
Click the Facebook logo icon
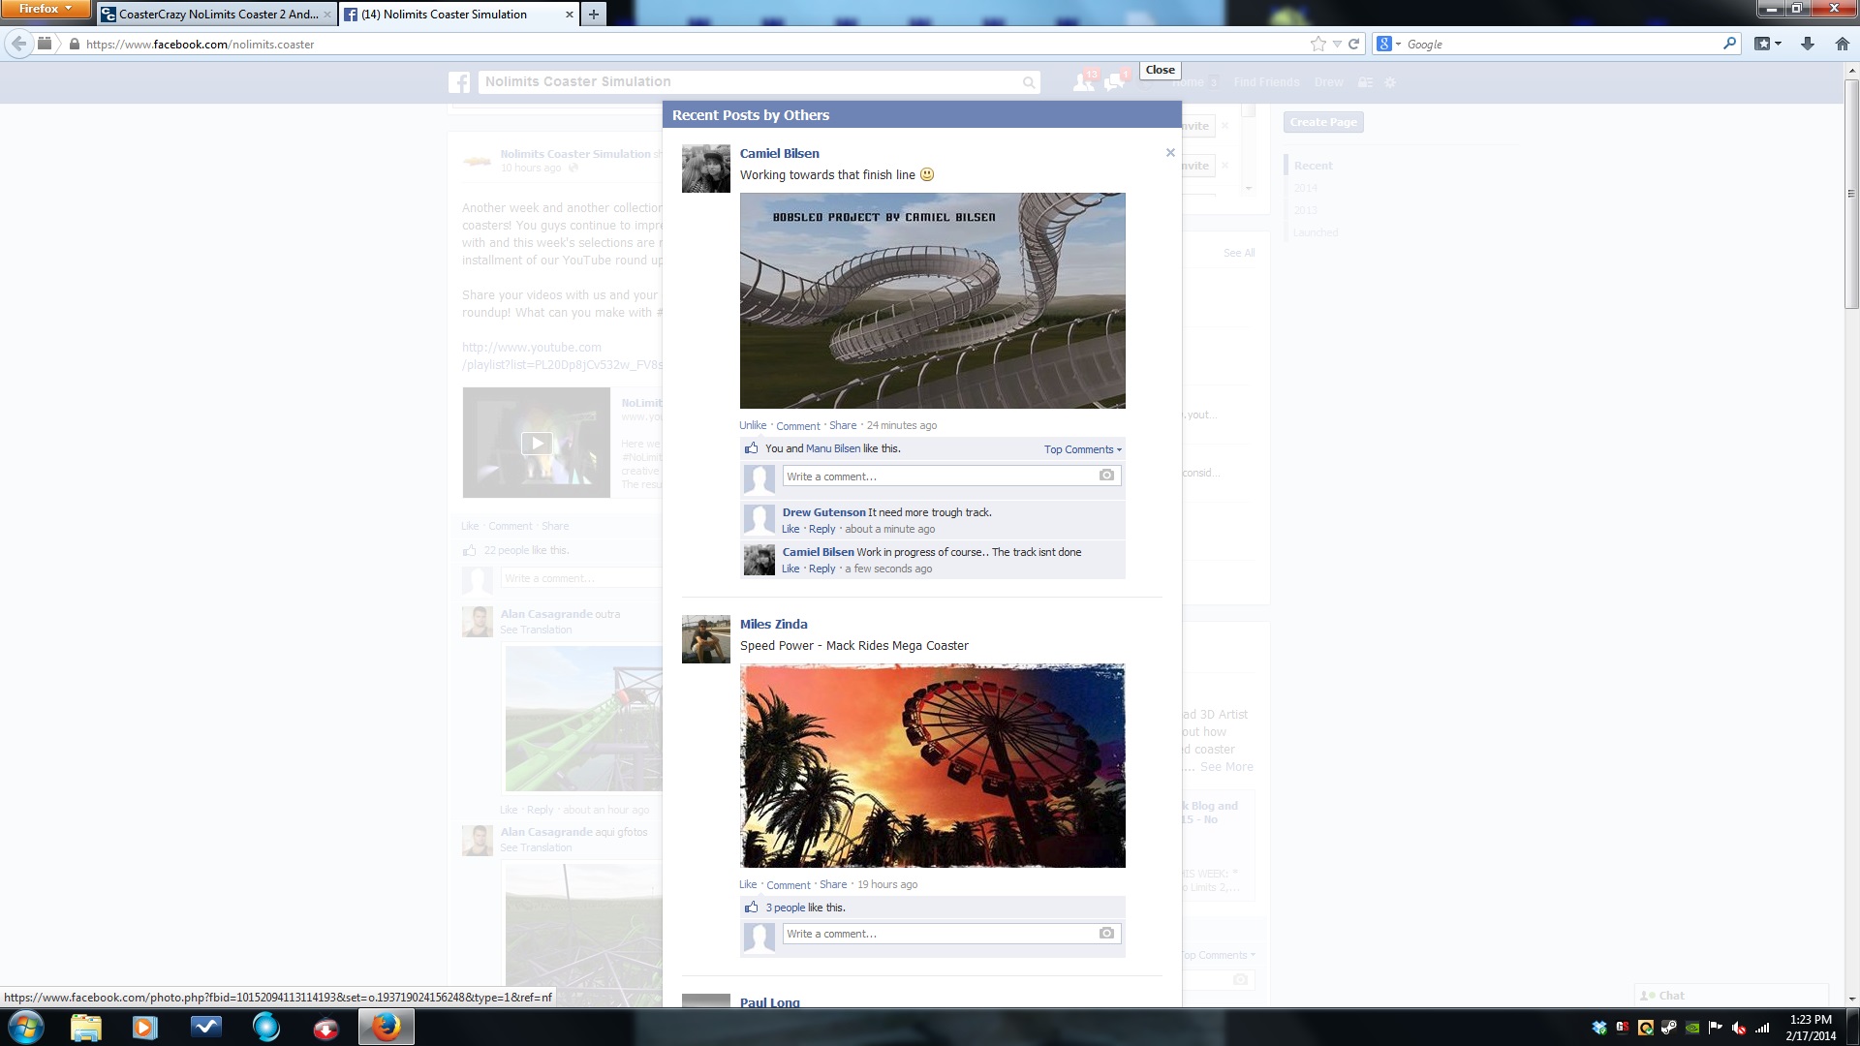pos(459,82)
